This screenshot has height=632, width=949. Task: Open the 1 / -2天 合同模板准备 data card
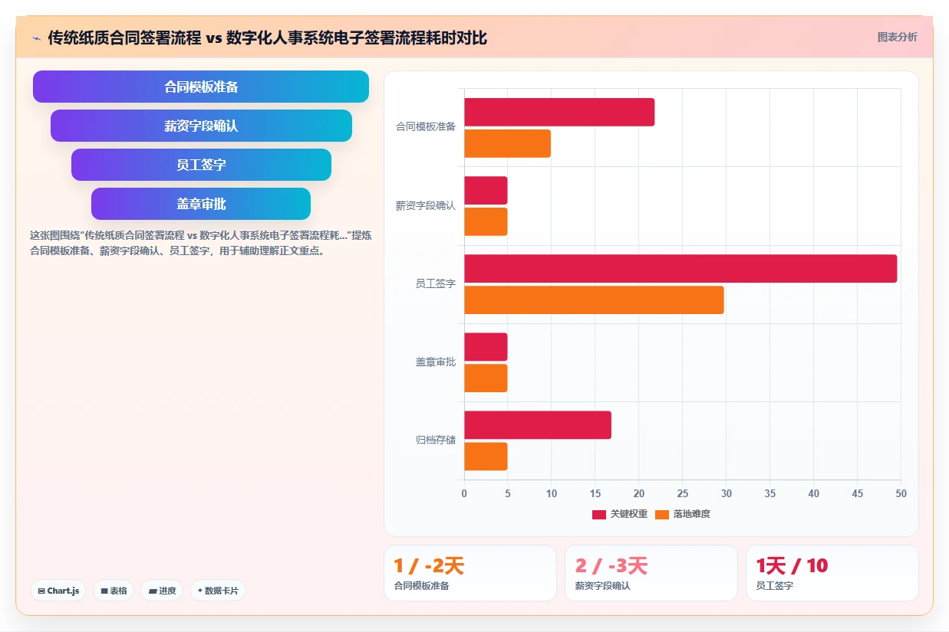coord(470,573)
